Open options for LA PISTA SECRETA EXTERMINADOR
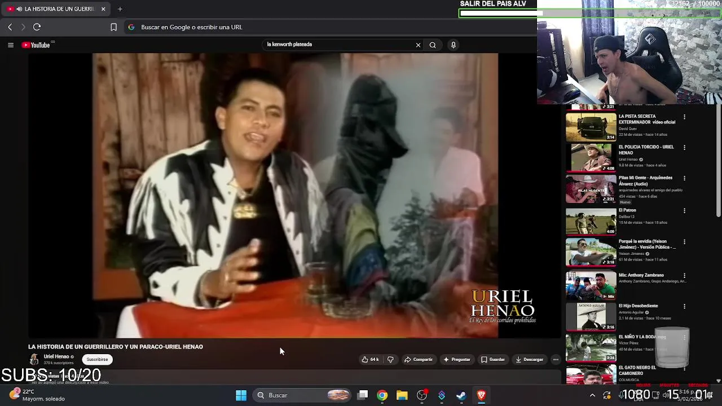This screenshot has height=406, width=722. (684, 117)
